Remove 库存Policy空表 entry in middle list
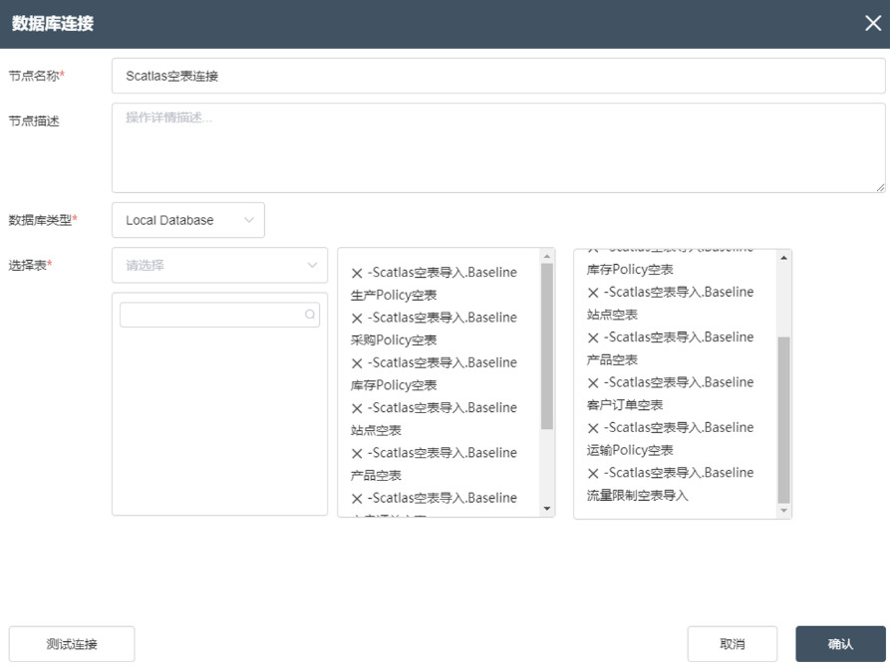The height and width of the screenshot is (670, 890). [x=357, y=363]
